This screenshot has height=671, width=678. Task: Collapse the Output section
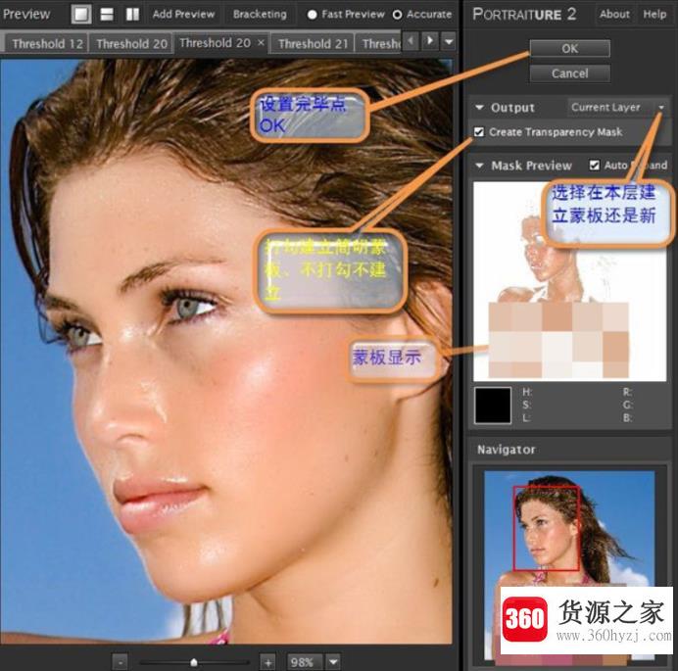tap(479, 107)
